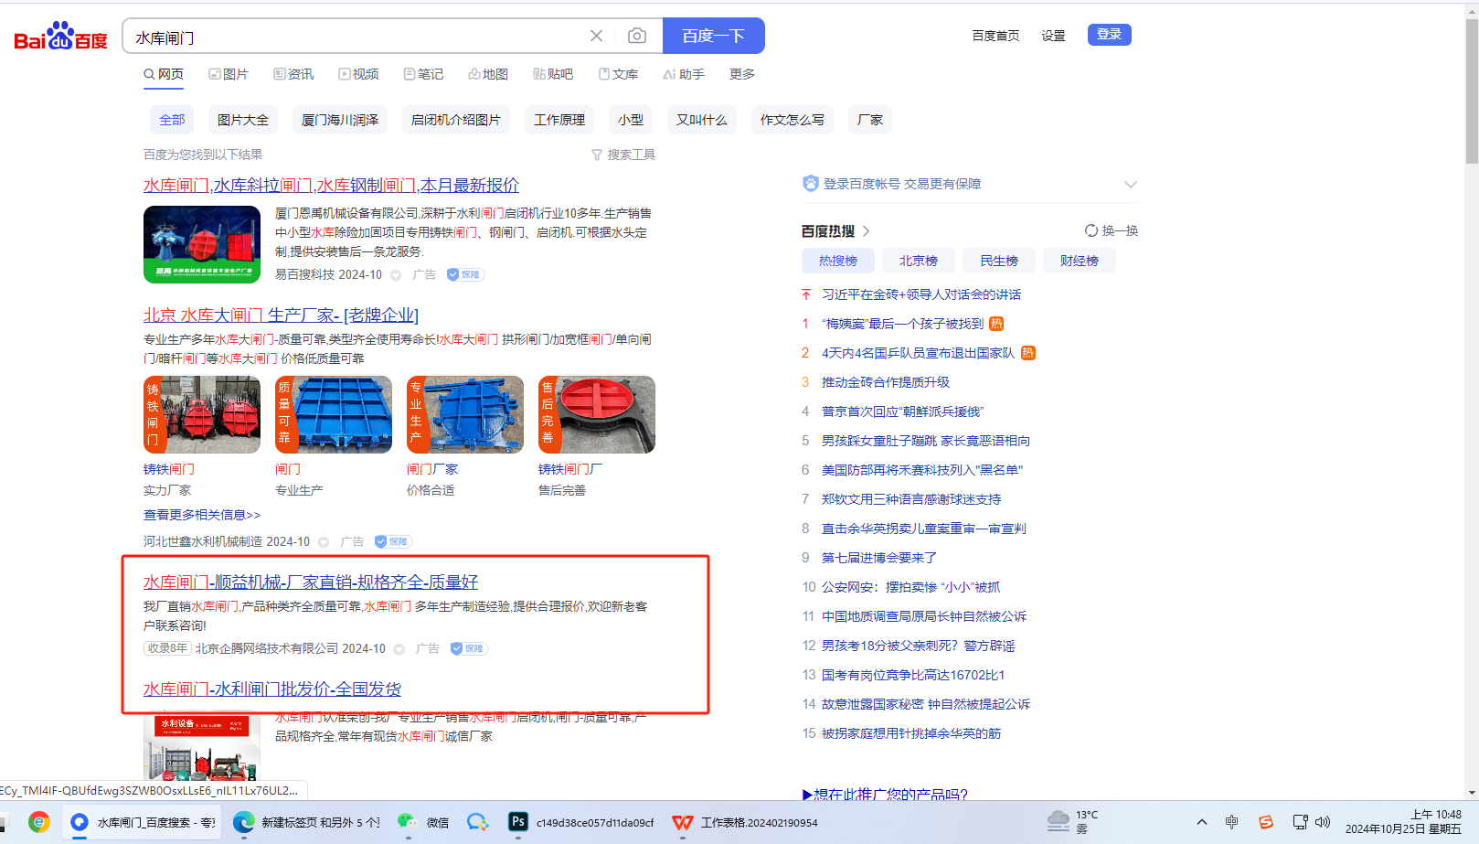Click the 登录 button
Image resolution: width=1479 pixels, height=844 pixels.
click(x=1109, y=35)
